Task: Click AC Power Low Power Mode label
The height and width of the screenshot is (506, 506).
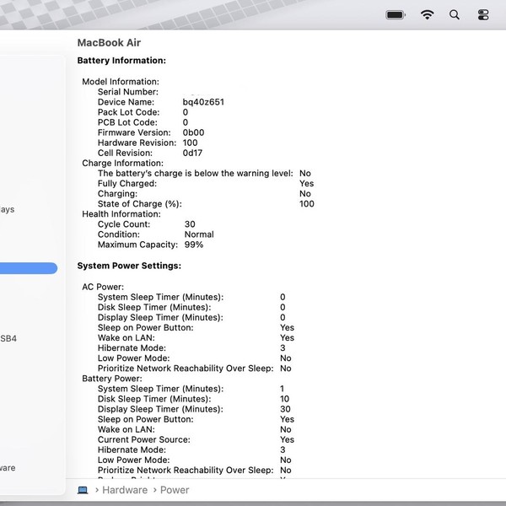Action: pos(133,358)
